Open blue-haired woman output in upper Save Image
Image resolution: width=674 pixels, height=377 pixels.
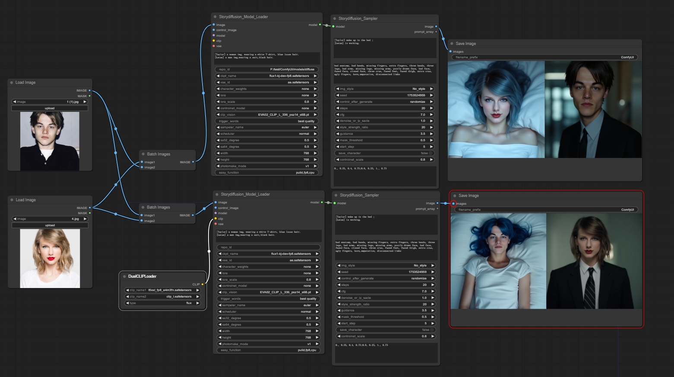pyautogui.click(x=496, y=109)
